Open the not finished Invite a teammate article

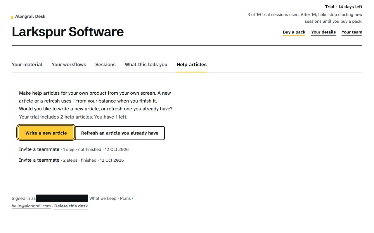(x=39, y=149)
